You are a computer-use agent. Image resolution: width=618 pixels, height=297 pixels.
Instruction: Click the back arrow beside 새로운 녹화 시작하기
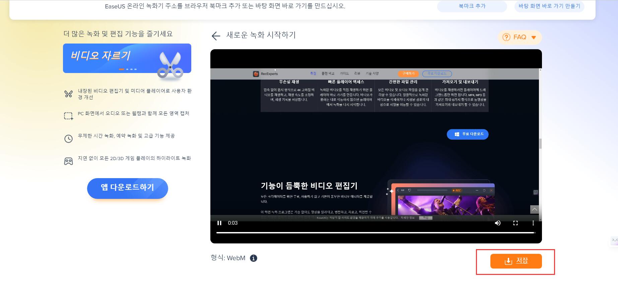point(216,36)
